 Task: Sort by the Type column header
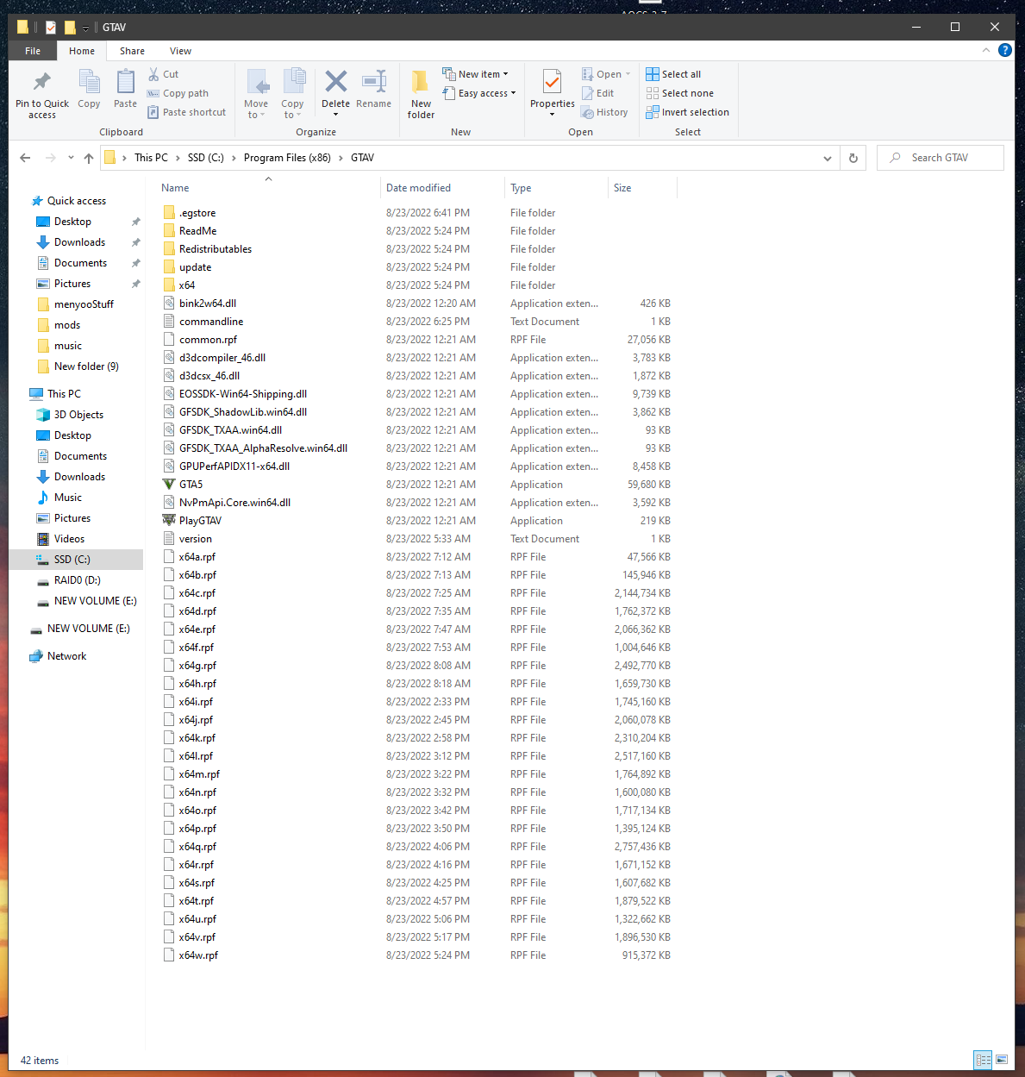tap(557, 188)
